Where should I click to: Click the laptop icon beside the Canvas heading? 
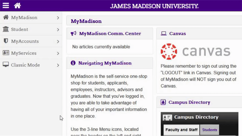coord(164,33)
